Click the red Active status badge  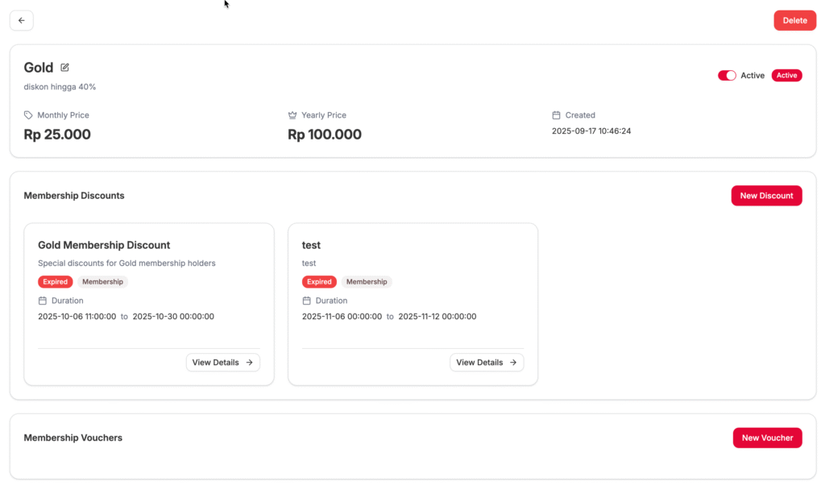[x=786, y=76]
